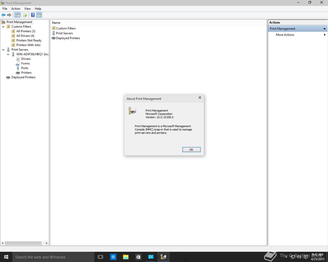Collapse the Custom Filters tree node
The width and height of the screenshot is (328, 262).
[x=3, y=27]
